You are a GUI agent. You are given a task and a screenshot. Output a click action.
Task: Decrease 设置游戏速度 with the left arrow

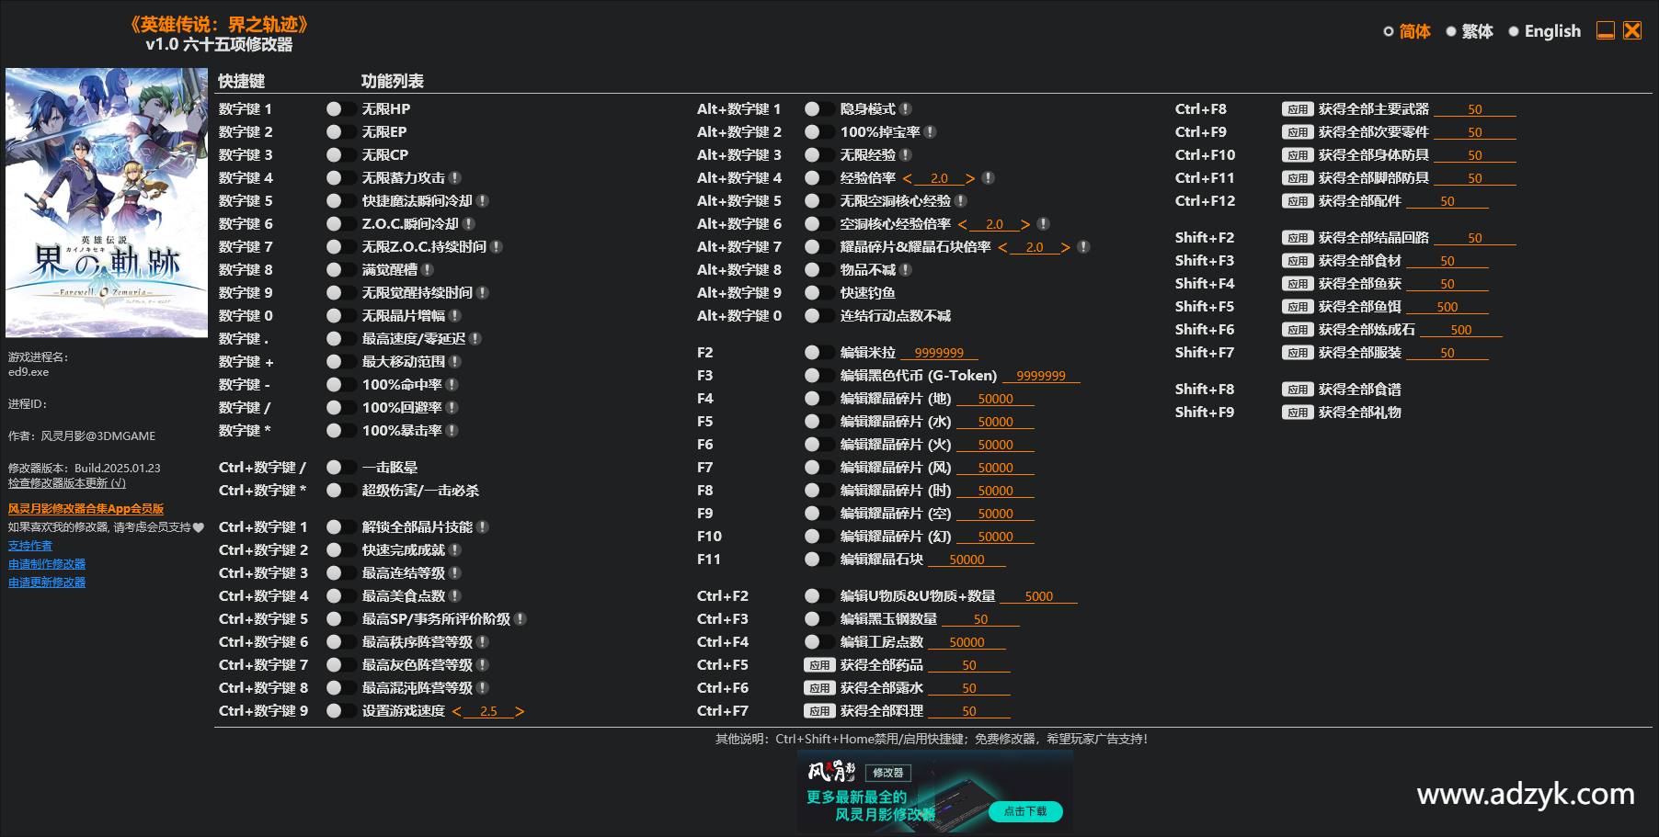click(457, 711)
